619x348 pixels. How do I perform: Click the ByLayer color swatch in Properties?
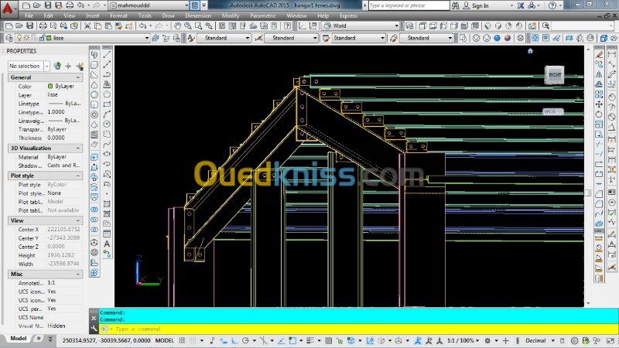click(50, 86)
